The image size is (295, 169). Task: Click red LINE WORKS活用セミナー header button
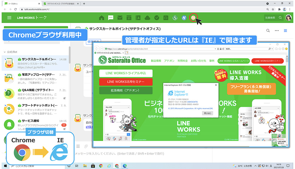267,61
